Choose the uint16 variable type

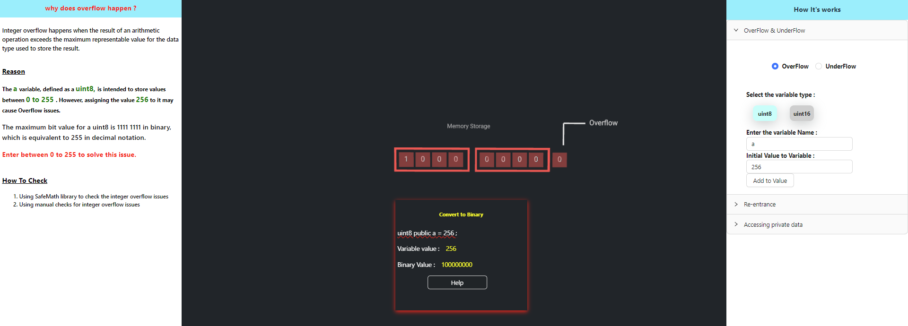pos(802,113)
